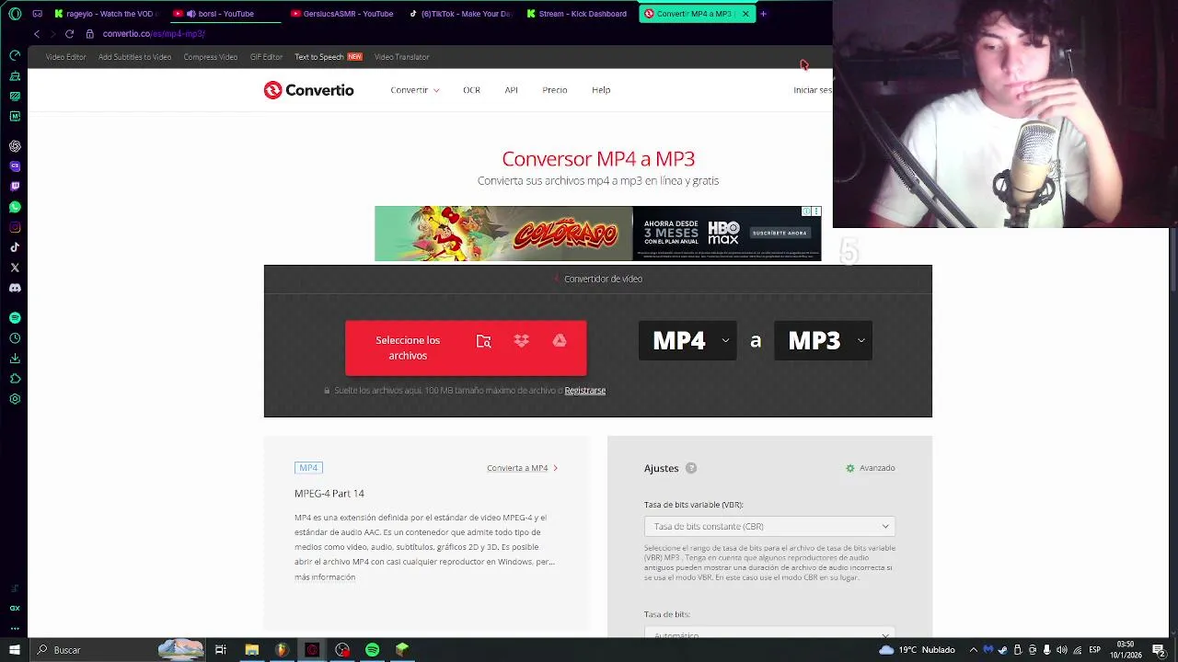The width and height of the screenshot is (1178, 662).
Task: Switch to GersiucsASMR YouTube tab
Action: [342, 14]
